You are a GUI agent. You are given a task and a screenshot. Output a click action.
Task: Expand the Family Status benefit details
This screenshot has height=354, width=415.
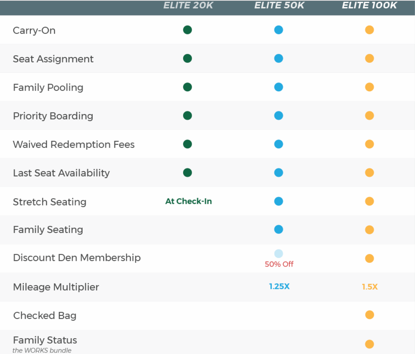coord(45,340)
